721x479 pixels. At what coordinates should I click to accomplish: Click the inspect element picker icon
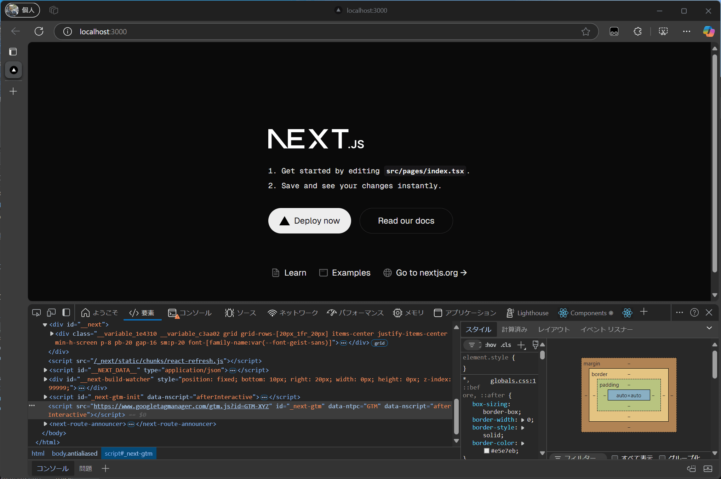point(36,313)
